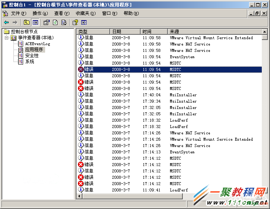
Task: Select the 17:14:26 VMware Virtual Mount Service row
Action: click(x=169, y=139)
